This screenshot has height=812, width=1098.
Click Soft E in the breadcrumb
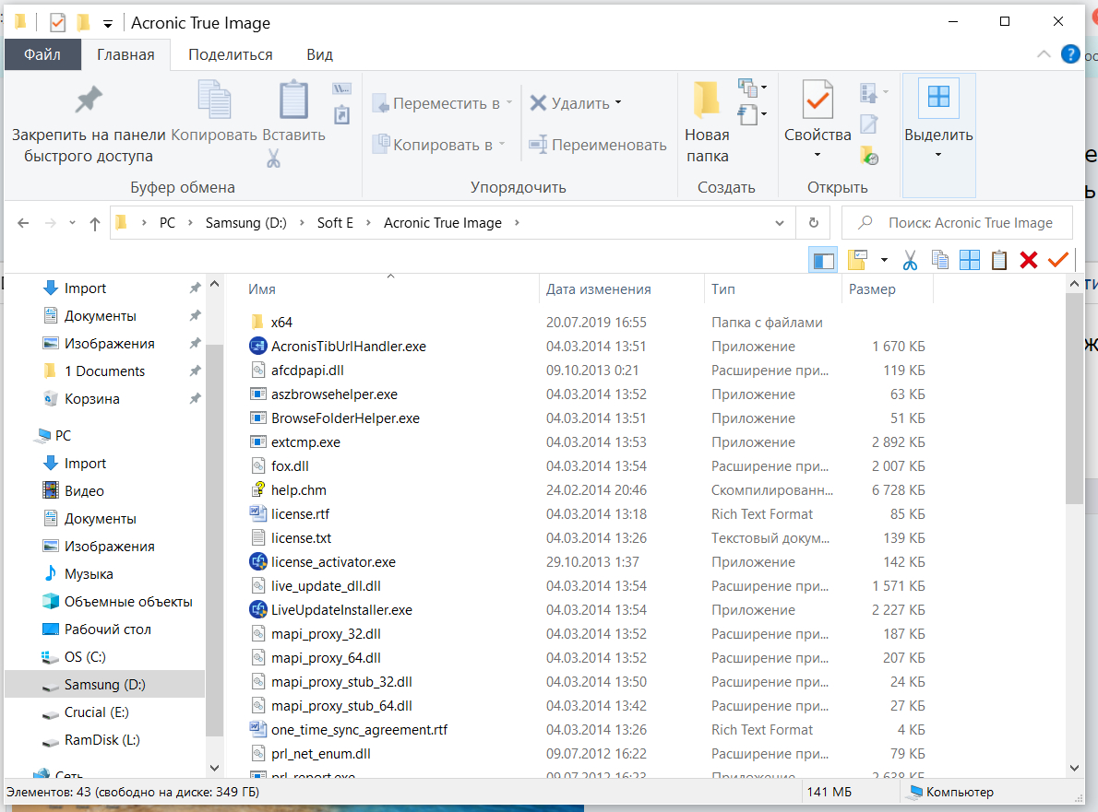335,223
